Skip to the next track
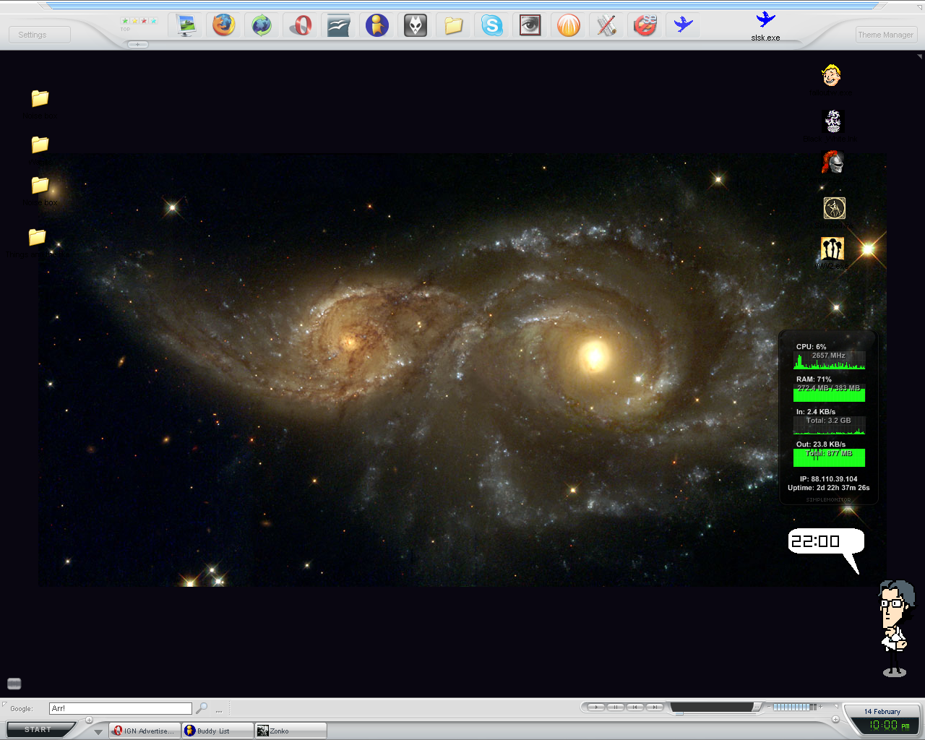Screen dimensions: 925x740 (x=654, y=707)
